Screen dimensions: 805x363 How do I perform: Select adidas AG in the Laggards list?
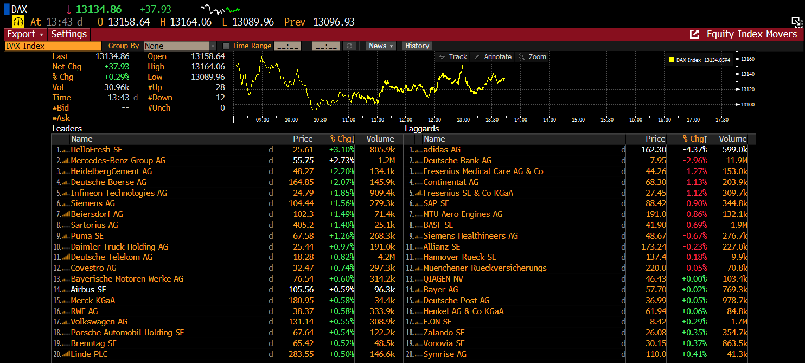442,150
